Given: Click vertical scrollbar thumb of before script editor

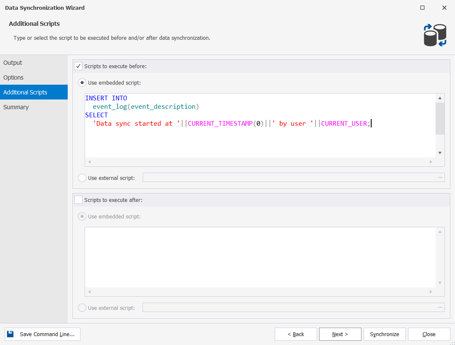Looking at the screenshot, I should pyautogui.click(x=440, y=119).
